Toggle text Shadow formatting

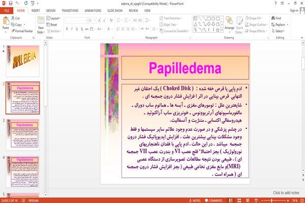click(x=82, y=29)
